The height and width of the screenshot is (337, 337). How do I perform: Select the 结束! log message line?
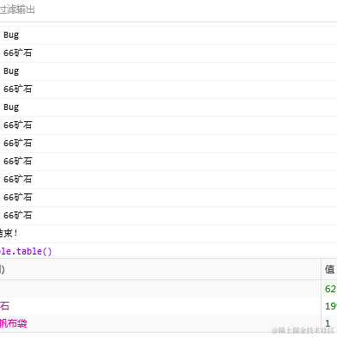click(168, 234)
